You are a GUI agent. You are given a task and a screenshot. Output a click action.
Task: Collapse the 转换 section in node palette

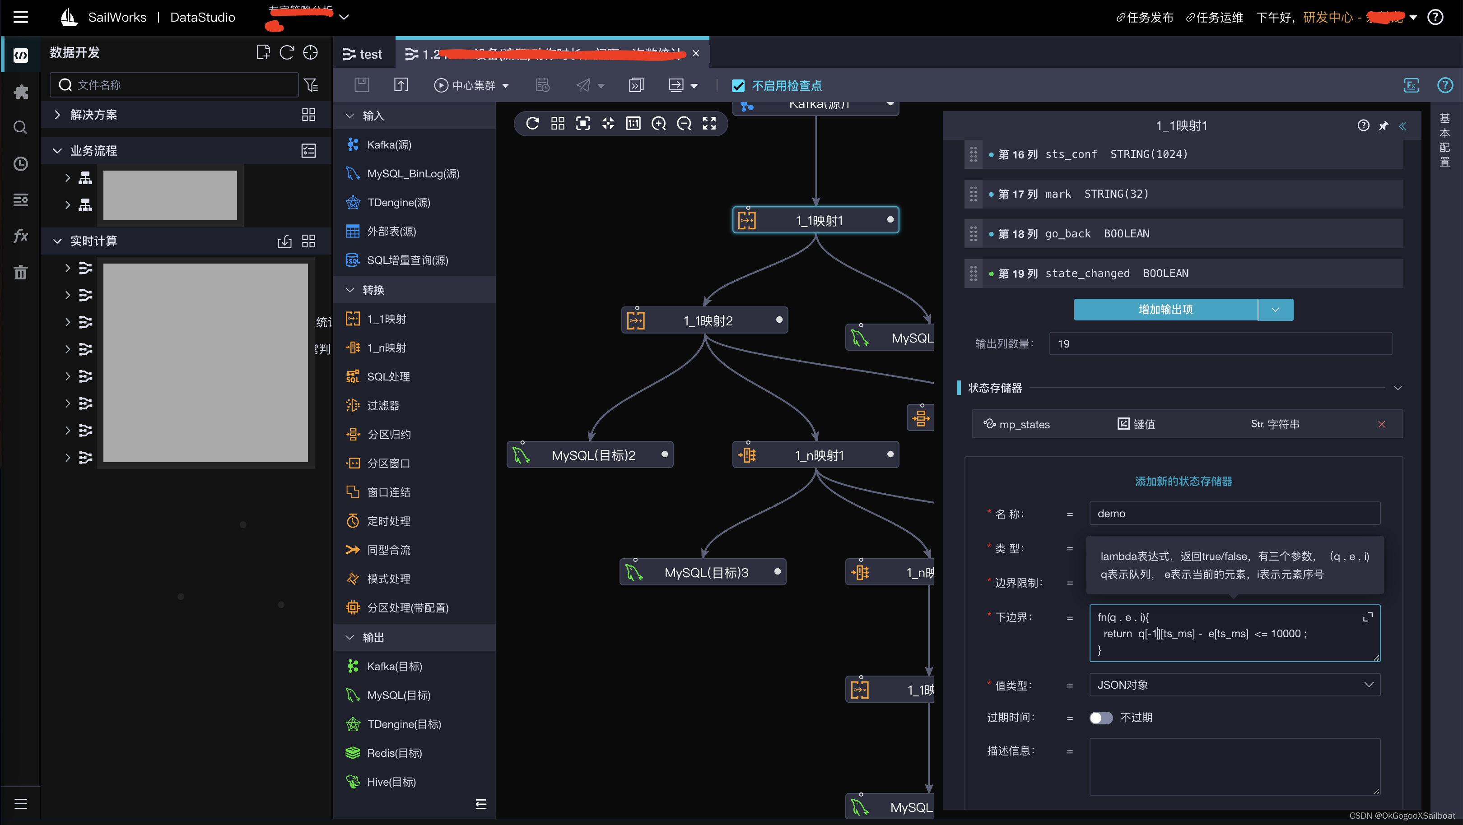(350, 290)
